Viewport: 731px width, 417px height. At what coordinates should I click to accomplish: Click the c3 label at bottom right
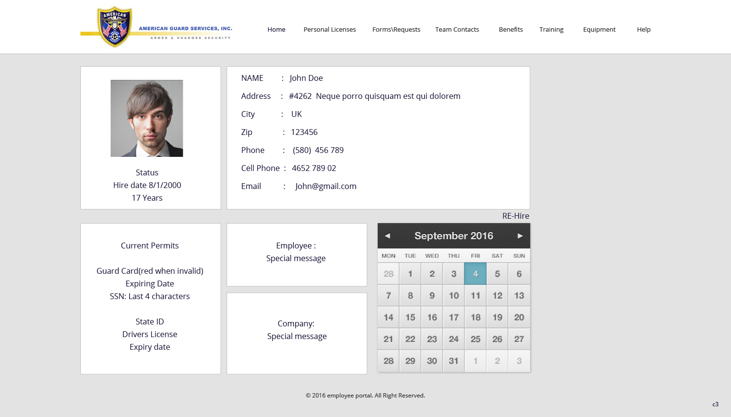(x=715, y=404)
